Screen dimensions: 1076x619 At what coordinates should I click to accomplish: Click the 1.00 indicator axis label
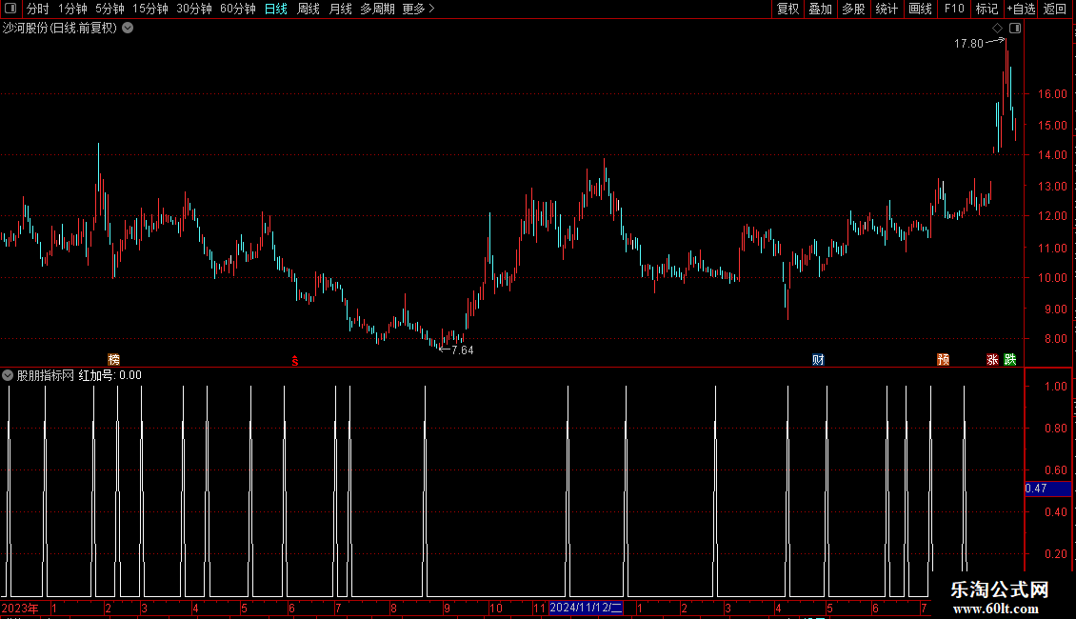[x=1055, y=387]
